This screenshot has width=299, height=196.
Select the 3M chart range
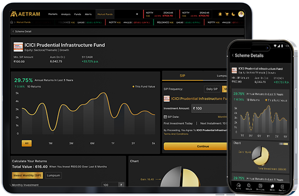click(71, 143)
